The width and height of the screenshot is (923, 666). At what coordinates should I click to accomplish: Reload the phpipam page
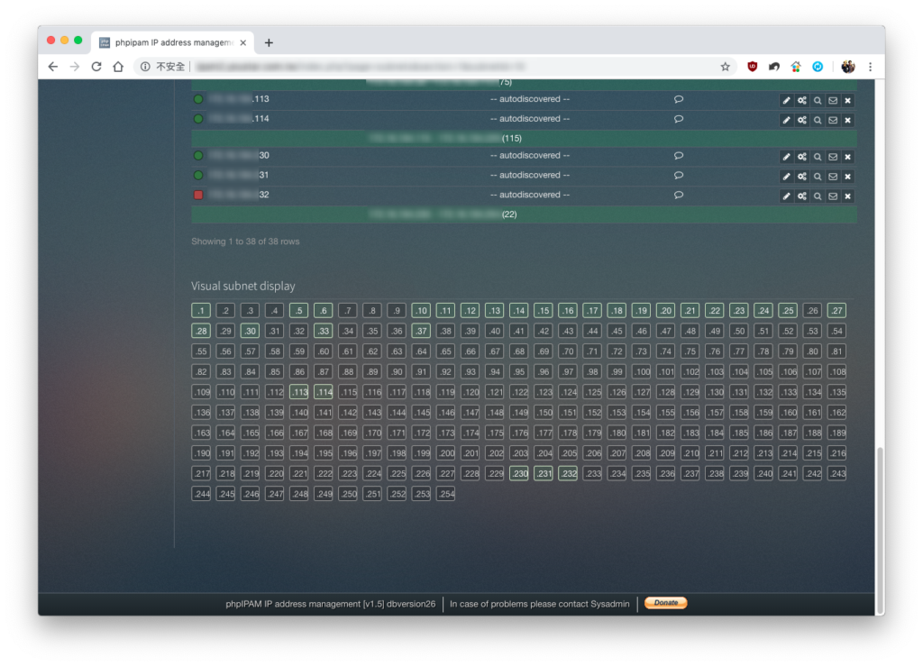click(x=96, y=67)
